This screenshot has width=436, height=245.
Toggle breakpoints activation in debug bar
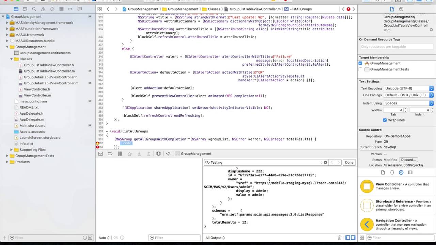pyautogui.click(x=110, y=153)
